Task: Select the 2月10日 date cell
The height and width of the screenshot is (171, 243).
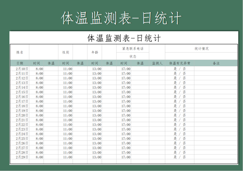Action: pos(20,69)
